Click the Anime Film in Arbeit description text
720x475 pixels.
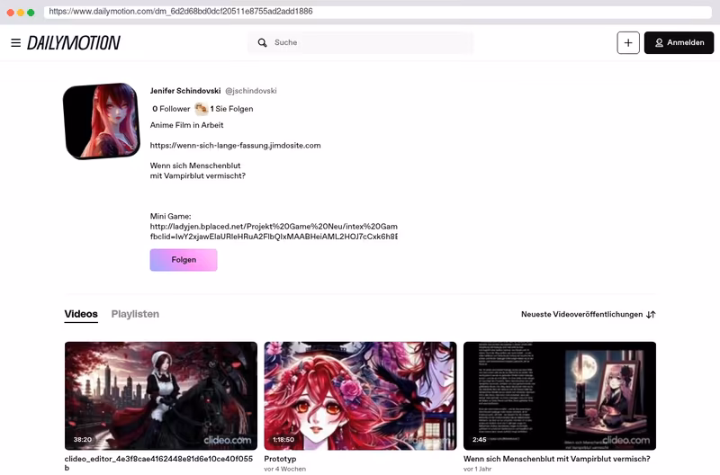tap(186, 125)
